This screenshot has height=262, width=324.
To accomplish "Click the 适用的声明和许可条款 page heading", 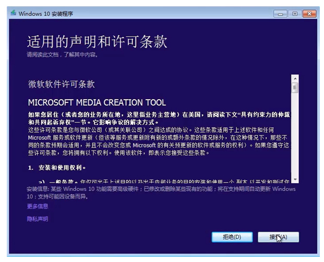I will tap(97, 42).
